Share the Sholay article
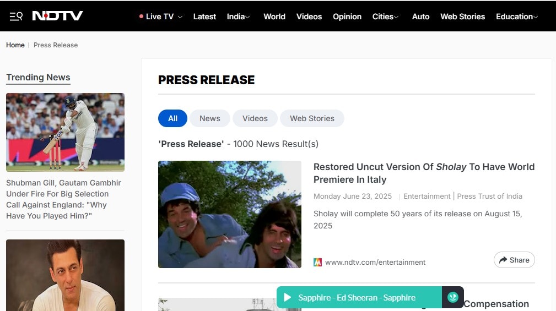Image resolution: width=556 pixels, height=311 pixels. [514, 260]
